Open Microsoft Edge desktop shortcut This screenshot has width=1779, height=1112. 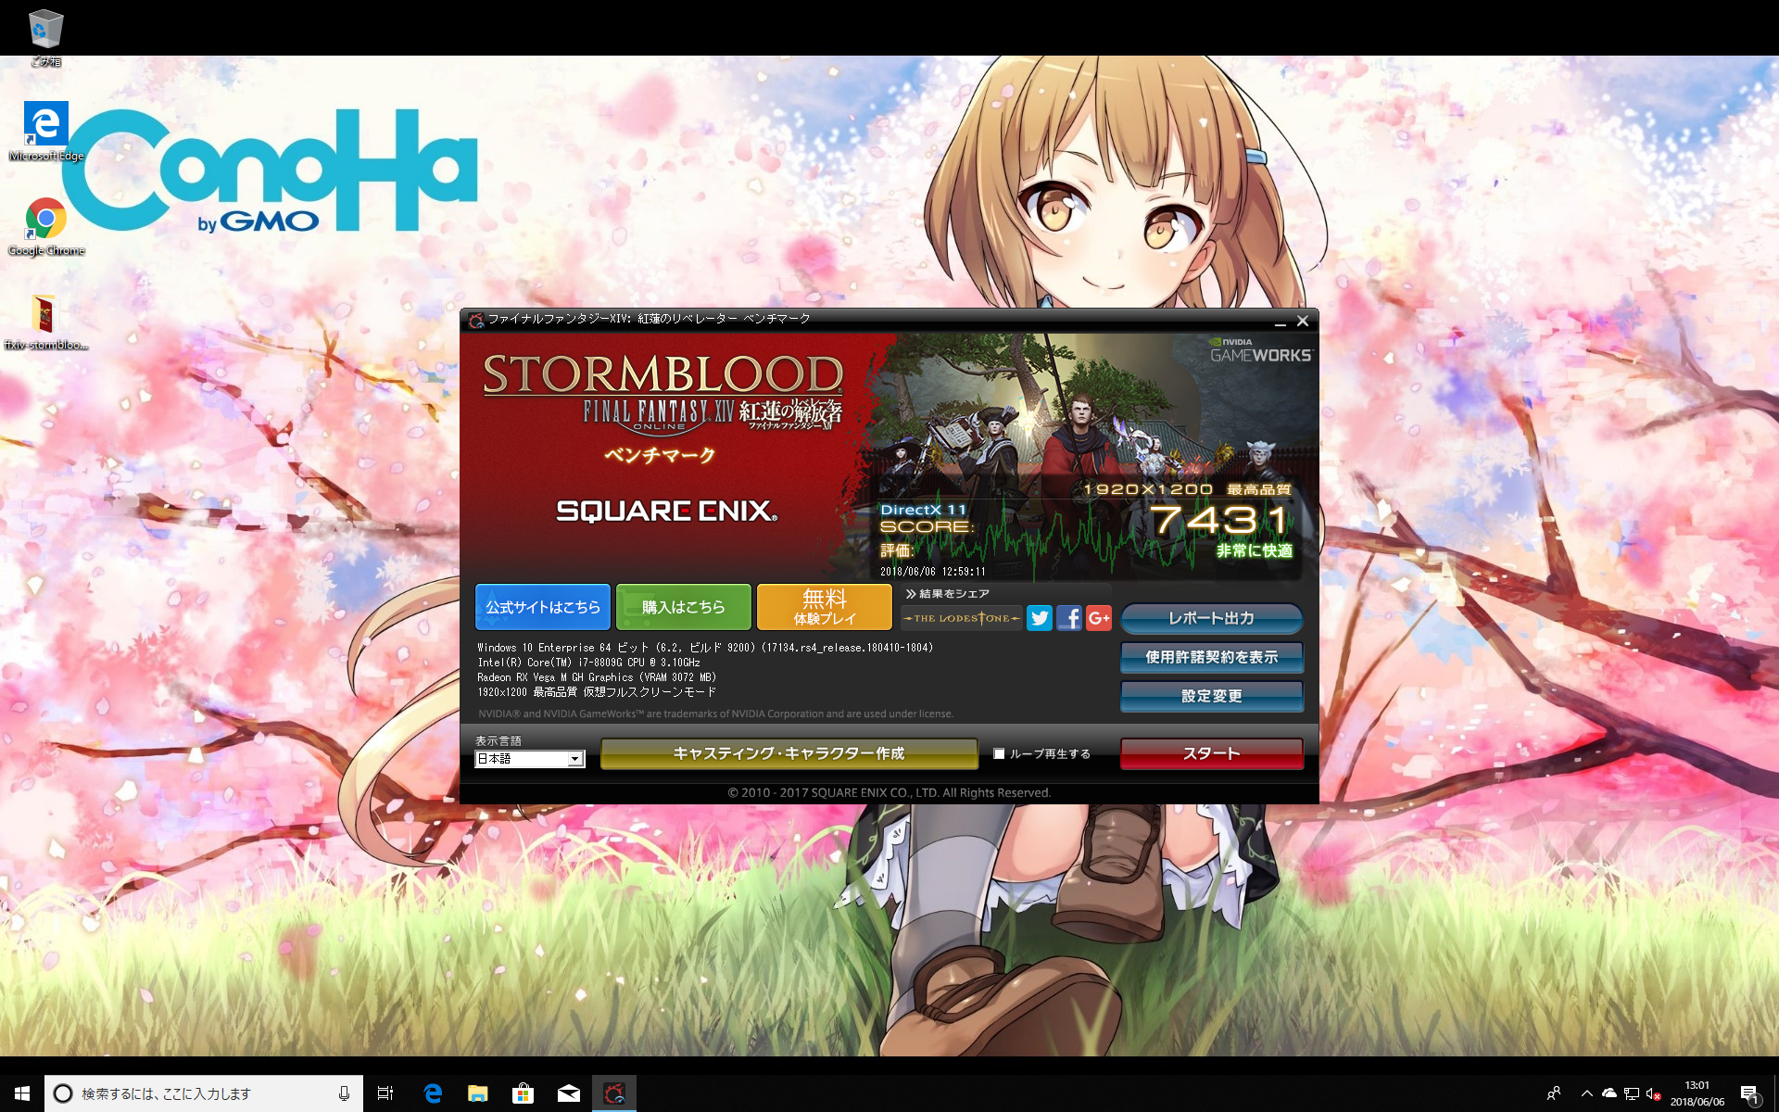(45, 124)
